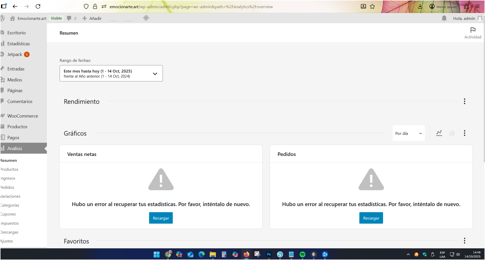Switch charts to line graph view
485x260 pixels.
tap(439, 133)
